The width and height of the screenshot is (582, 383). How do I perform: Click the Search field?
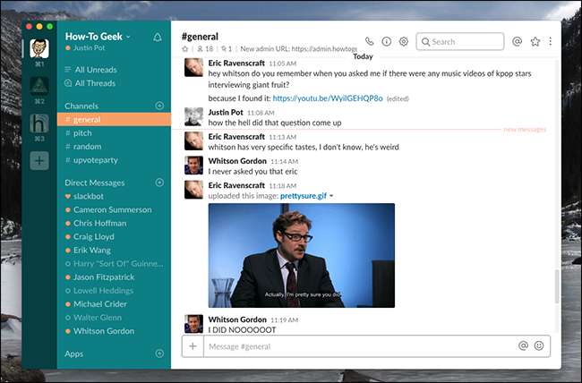pos(460,41)
